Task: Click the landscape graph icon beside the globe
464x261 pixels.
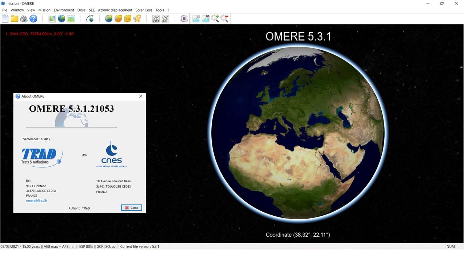Action: 71,18
